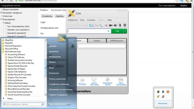
Task: Click the Завершение работы button
Action: 58,104
